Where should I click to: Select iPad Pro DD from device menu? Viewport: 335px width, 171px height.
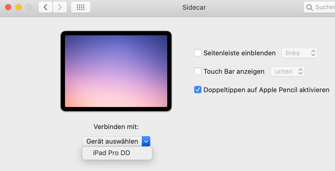(x=112, y=153)
